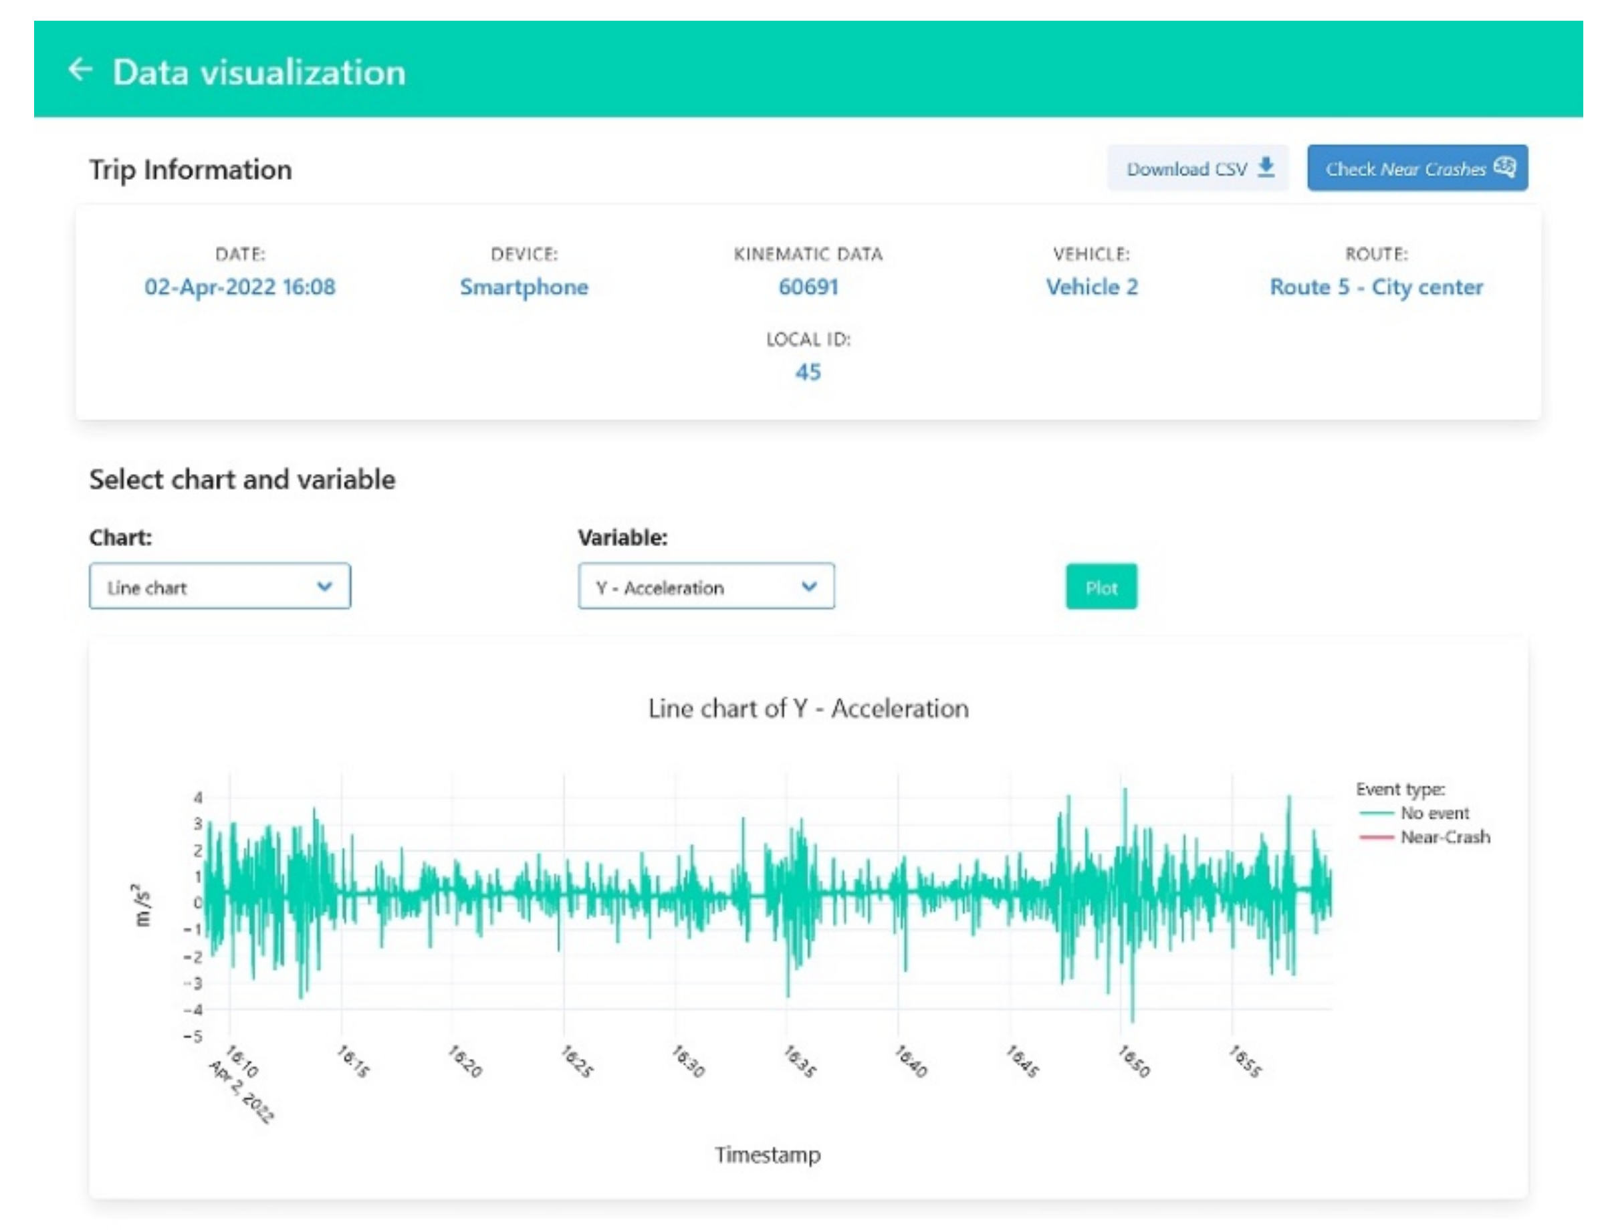Click the Smartphone device value
Viewport: 1602px width, 1230px height.
(524, 286)
